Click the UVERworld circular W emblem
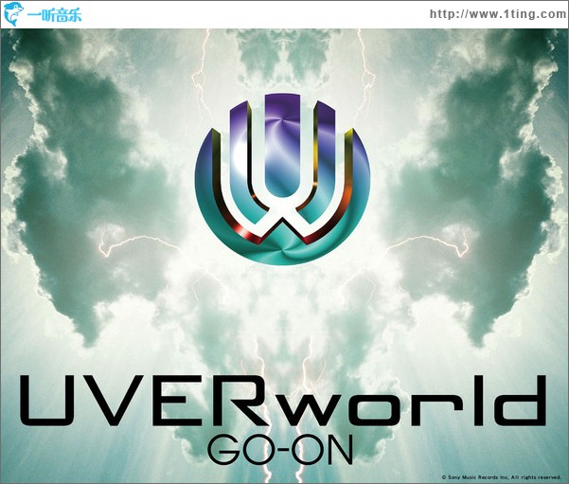Viewport: 569px width, 484px height. tap(283, 179)
